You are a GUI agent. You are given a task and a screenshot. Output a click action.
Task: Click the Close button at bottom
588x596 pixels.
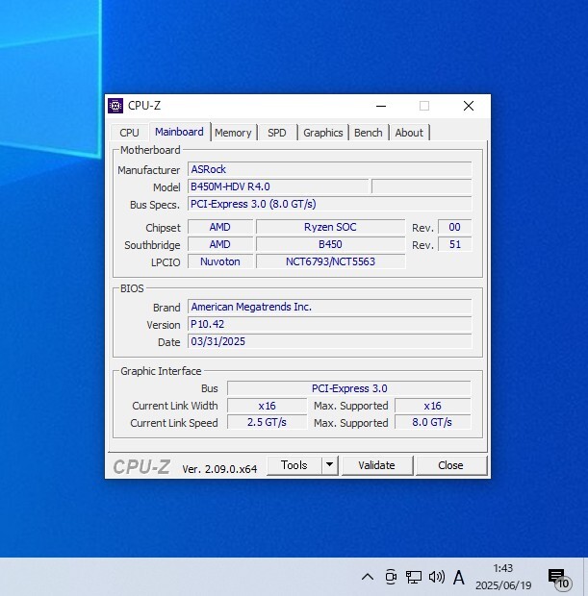point(451,465)
